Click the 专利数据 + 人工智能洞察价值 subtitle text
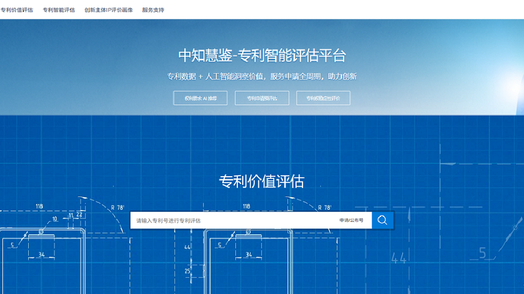Viewport: 524px width, 294px height. click(262, 76)
